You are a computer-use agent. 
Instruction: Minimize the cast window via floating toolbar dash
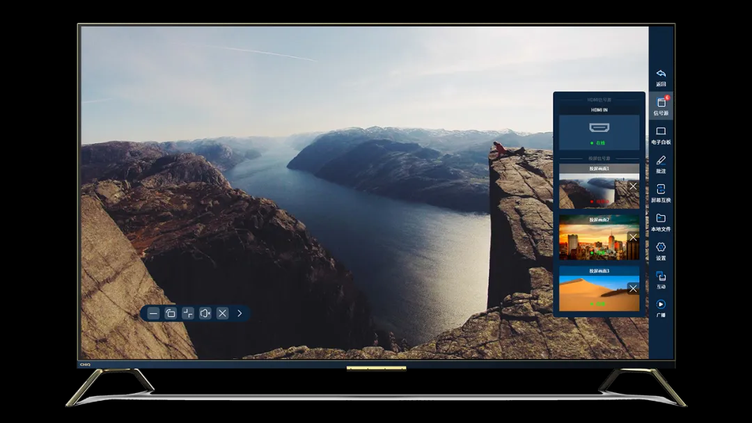coord(153,313)
